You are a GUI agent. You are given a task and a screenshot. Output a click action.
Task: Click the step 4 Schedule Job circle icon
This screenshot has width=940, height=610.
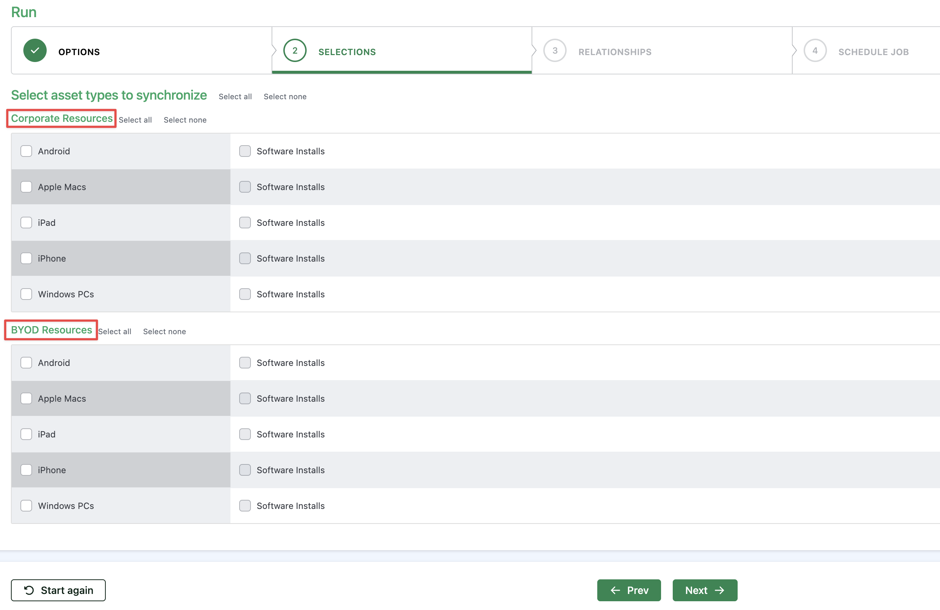click(x=815, y=51)
